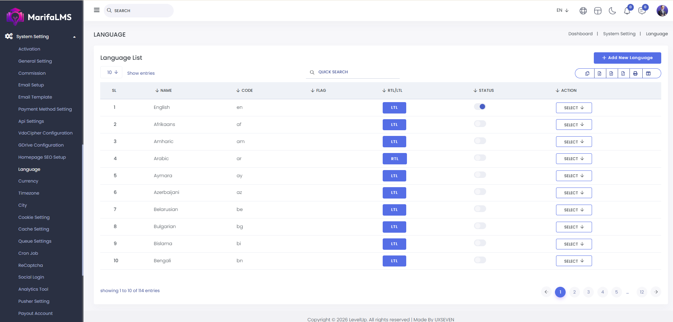Open the Dashboard breadcrumb link
Screen dimensions: 673x322
pos(580,34)
